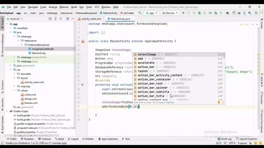264x148 pixels.
Task: Open the Event Log
Action: point(224,139)
